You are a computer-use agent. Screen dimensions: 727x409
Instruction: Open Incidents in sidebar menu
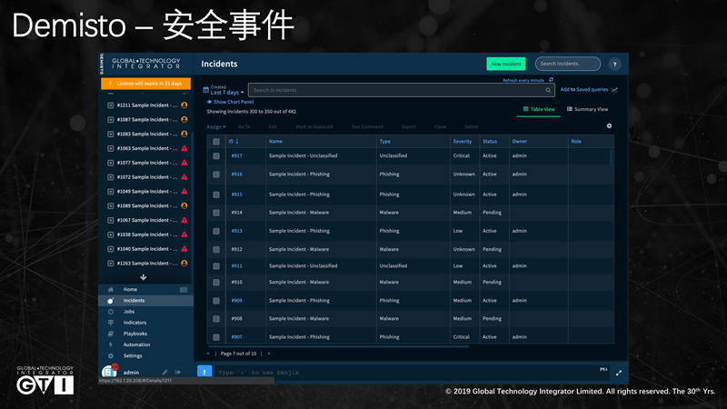146,301
